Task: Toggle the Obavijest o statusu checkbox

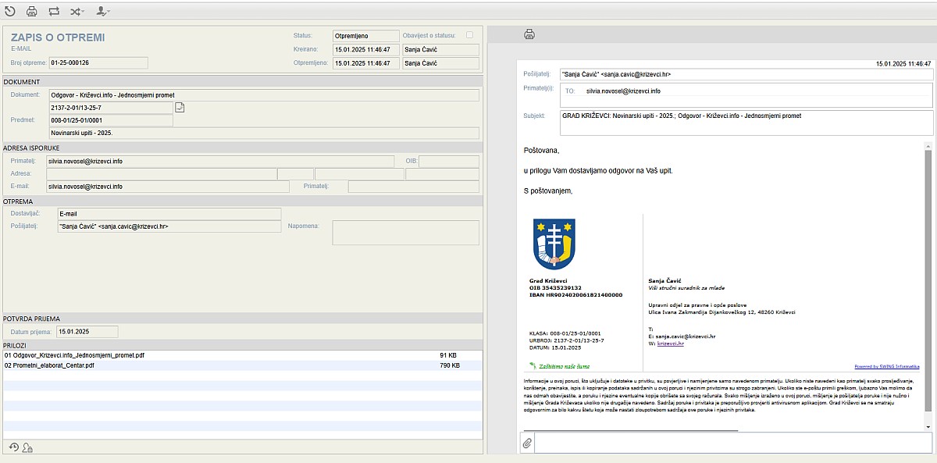Action: click(x=469, y=35)
